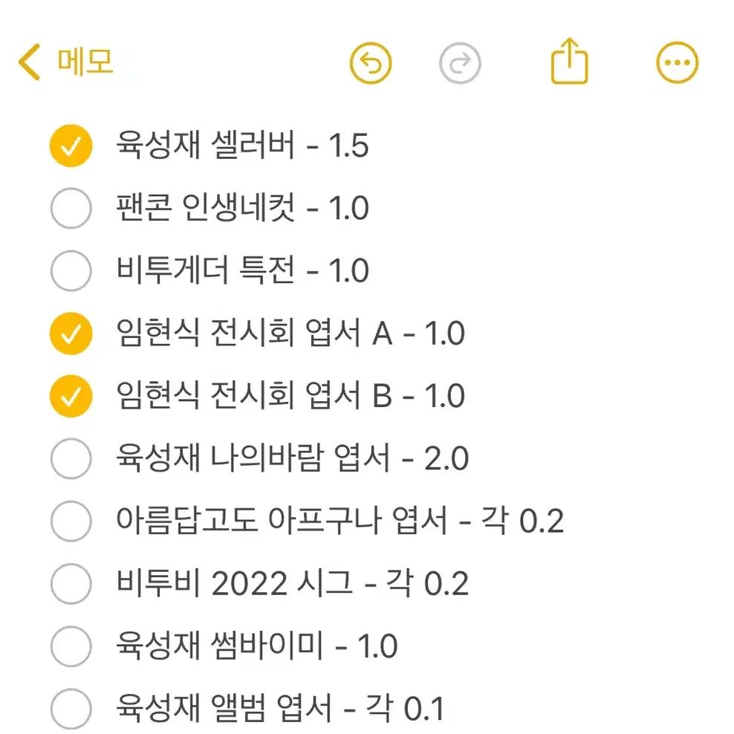This screenshot has width=734, height=734.
Task: Tick the 육성재 썸바이미 checkbox
Action: coord(71,646)
